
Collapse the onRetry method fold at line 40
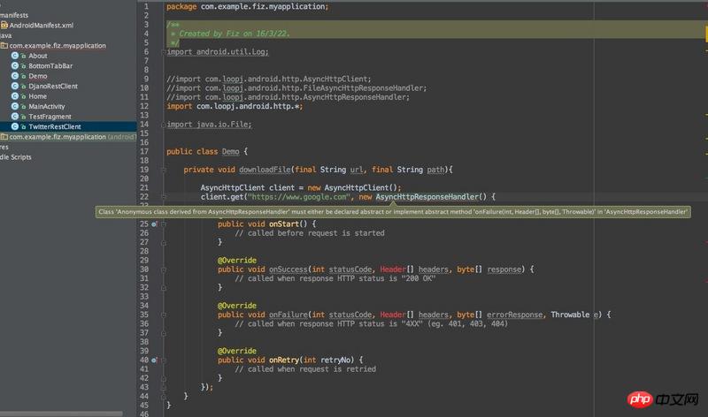(164, 360)
